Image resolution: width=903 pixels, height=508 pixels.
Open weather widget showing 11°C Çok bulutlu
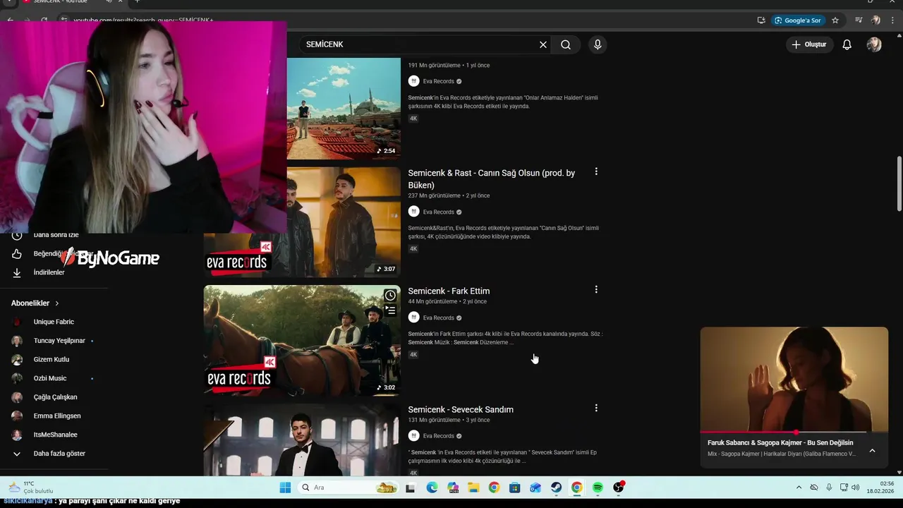pos(32,488)
